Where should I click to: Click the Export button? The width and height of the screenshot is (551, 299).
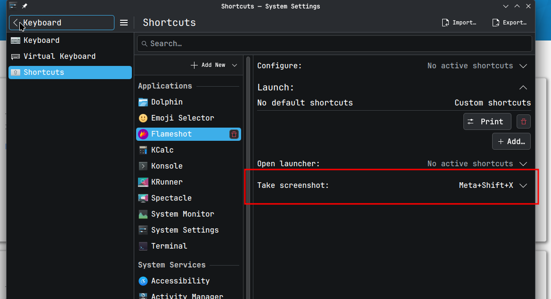point(510,23)
